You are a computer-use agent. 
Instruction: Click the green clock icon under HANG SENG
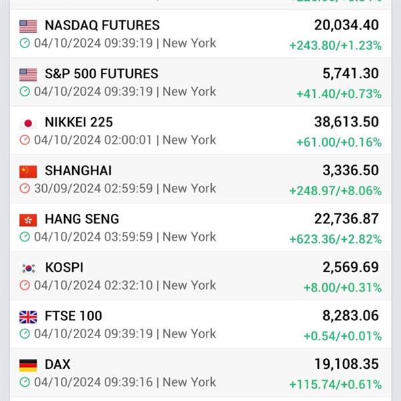[x=25, y=237]
